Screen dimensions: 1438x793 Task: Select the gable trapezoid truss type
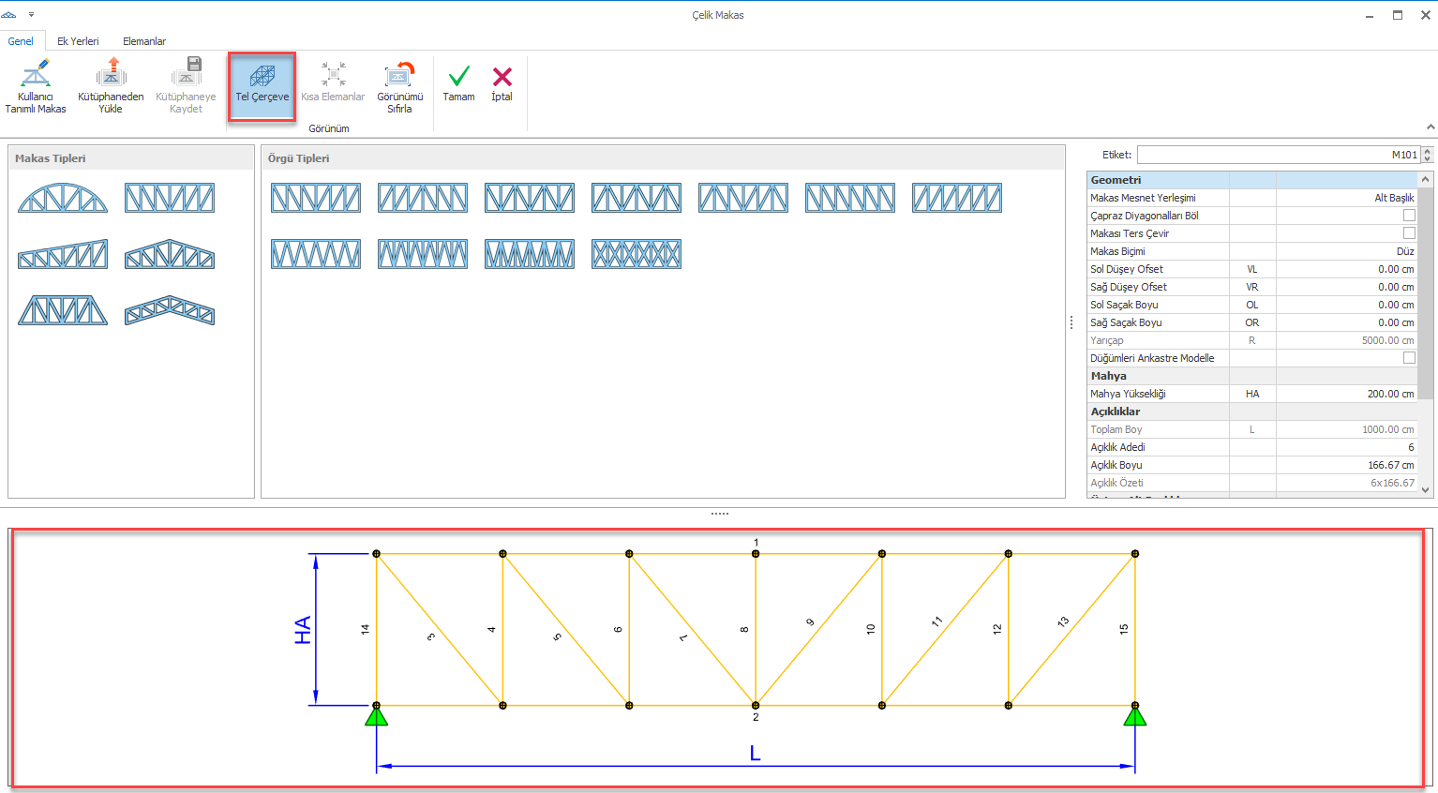click(170, 254)
